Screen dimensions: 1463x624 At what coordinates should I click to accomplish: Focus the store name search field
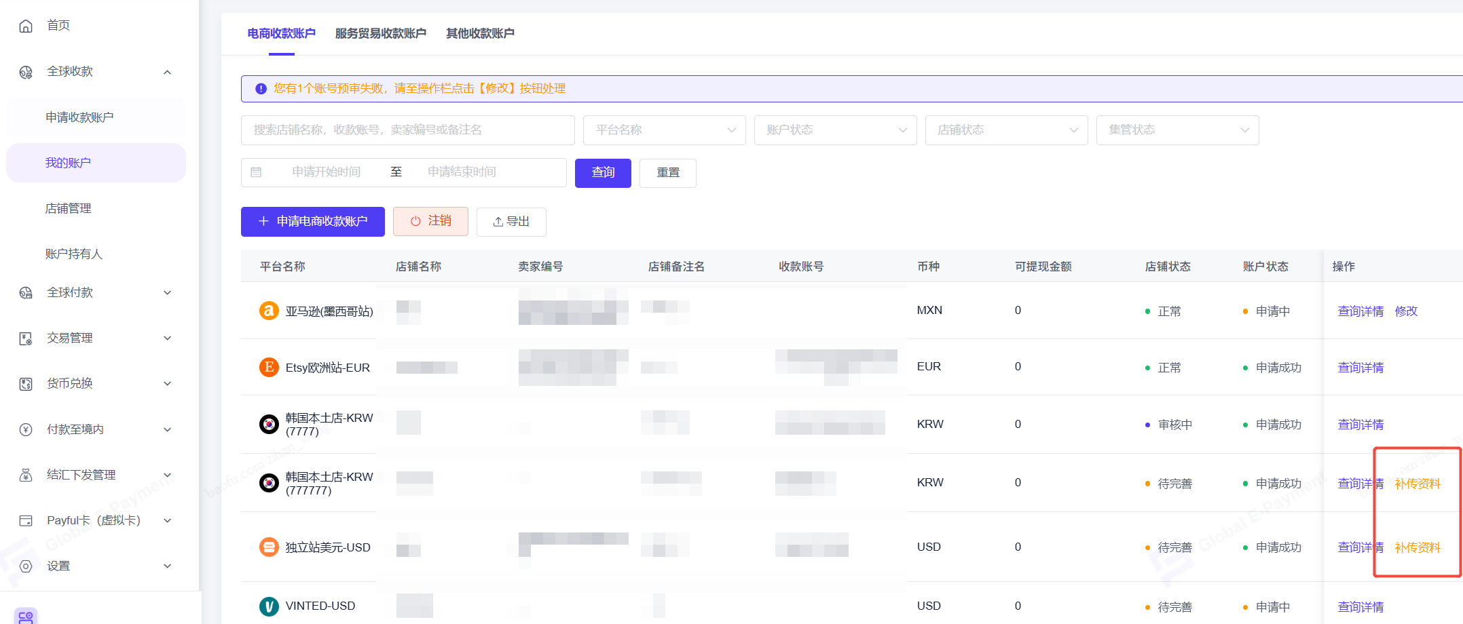[407, 130]
